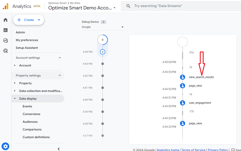Select the 4:44 PM bubble showing 4 events
Screen dimensions: 241x151
tap(103, 52)
